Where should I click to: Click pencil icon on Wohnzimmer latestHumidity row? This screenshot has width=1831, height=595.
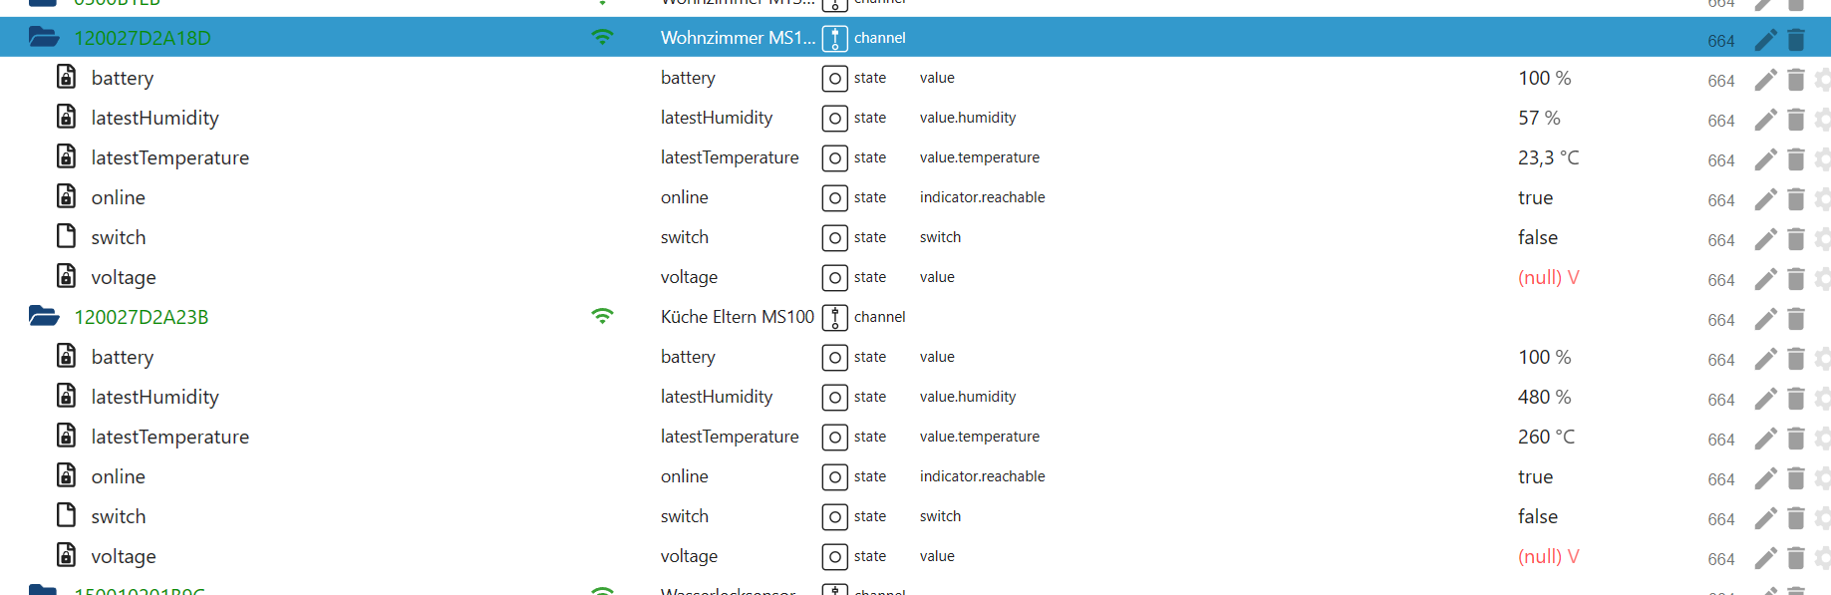[x=1765, y=120]
